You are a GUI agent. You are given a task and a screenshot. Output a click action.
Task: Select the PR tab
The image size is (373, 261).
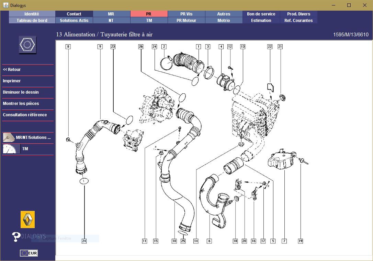pyautogui.click(x=149, y=14)
